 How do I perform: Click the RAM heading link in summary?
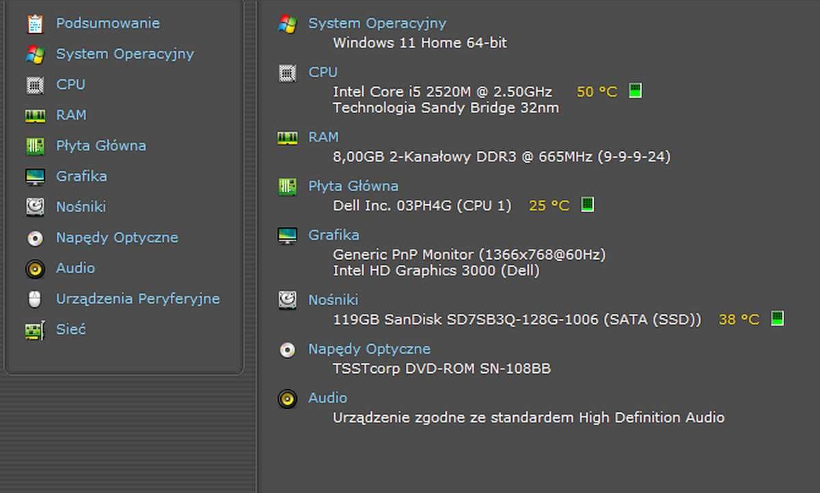point(323,137)
